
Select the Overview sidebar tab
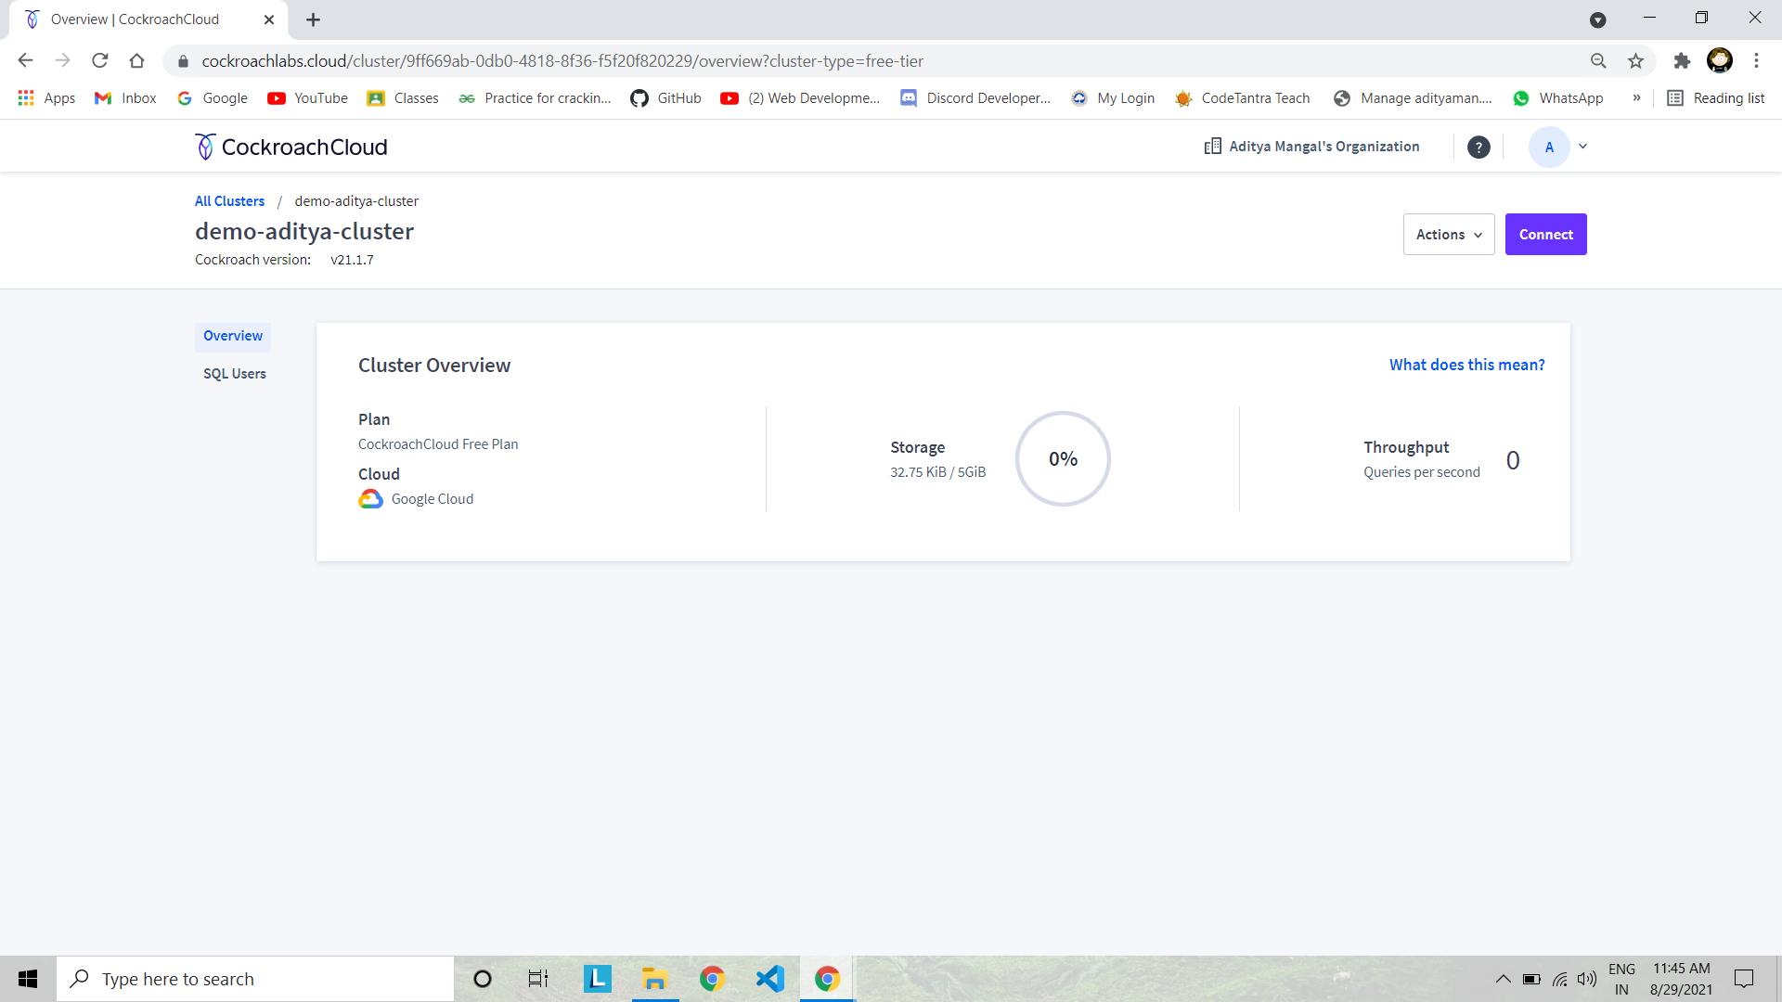tap(233, 336)
